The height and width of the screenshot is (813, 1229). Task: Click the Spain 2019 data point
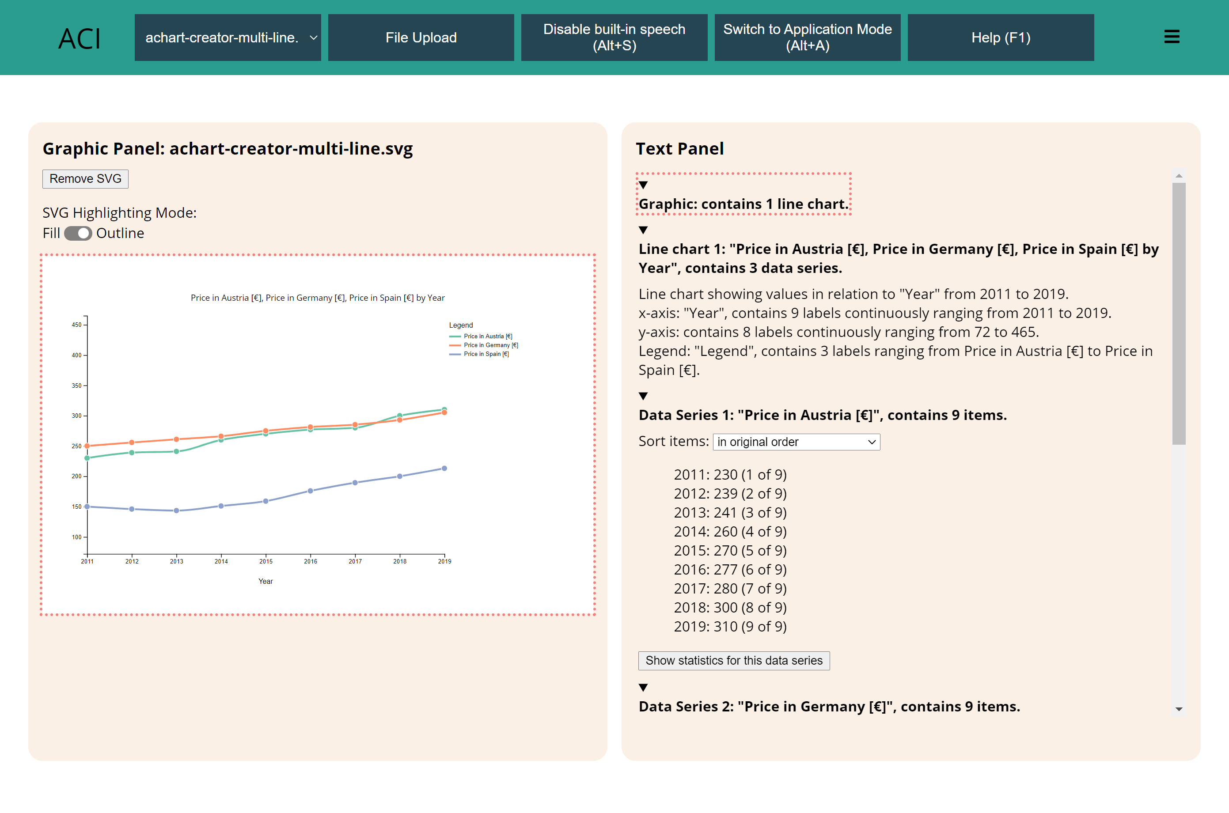[x=444, y=469]
